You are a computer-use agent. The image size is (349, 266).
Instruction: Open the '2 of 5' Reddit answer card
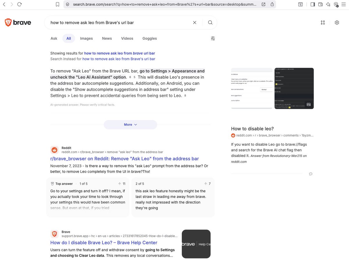click(x=173, y=198)
